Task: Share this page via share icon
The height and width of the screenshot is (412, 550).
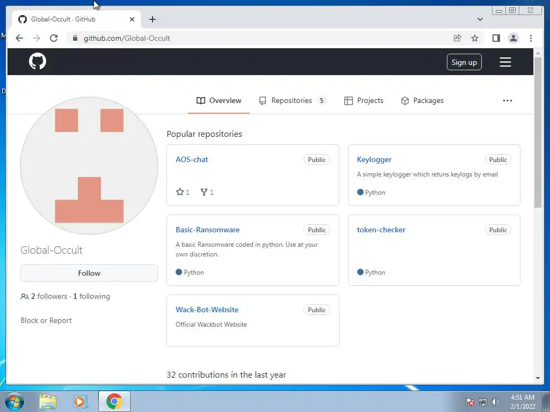Action: (457, 38)
